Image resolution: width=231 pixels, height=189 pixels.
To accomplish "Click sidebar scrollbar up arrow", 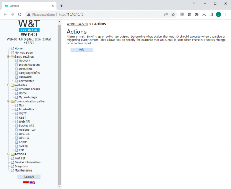I will [x=60, y=22].
